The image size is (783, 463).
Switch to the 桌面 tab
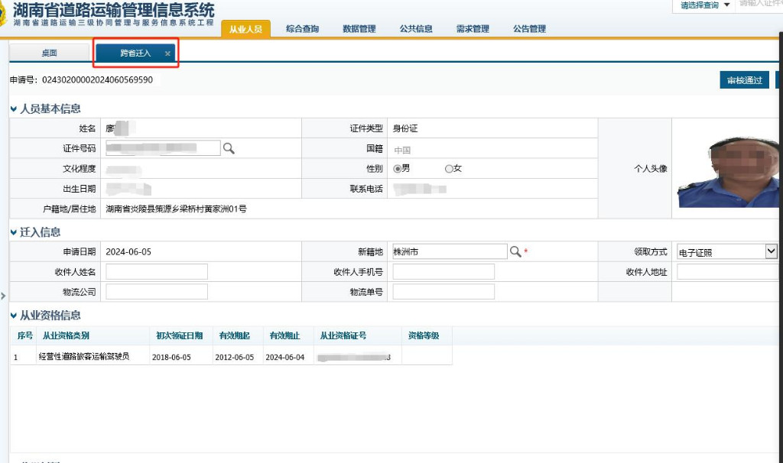(49, 53)
